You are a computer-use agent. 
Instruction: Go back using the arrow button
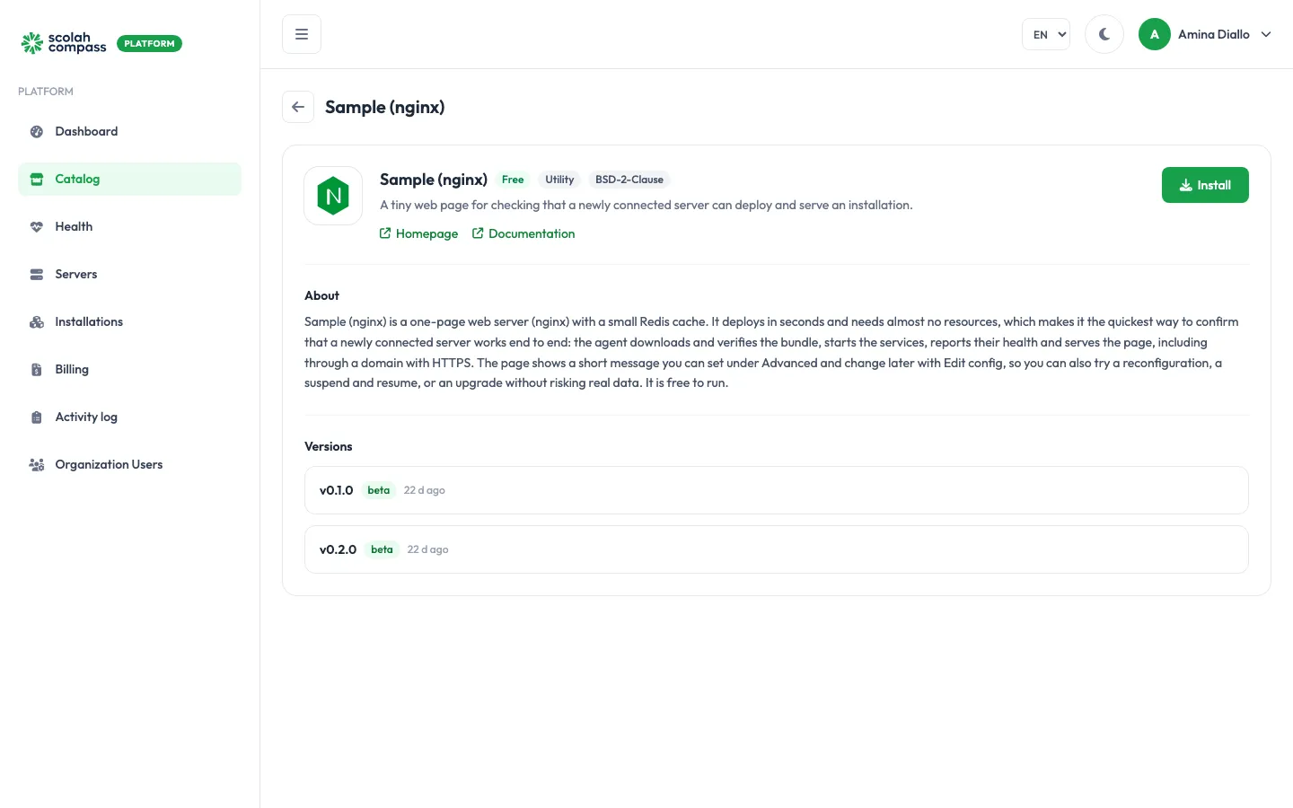[x=298, y=107]
